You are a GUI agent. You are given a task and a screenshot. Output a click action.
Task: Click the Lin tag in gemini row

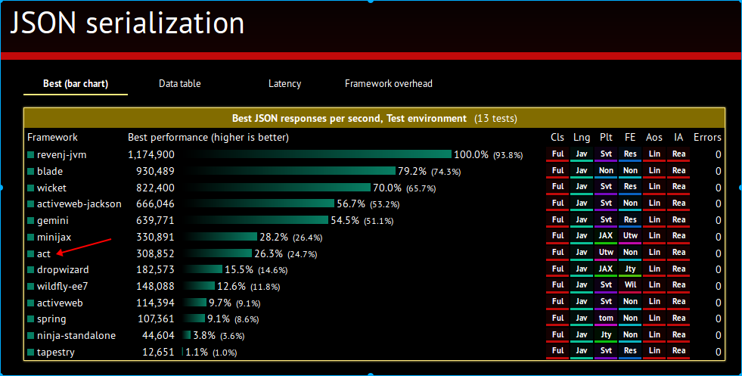[x=654, y=220]
